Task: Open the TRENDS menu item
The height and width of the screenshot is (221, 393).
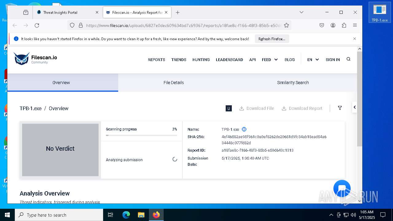Action: tap(179, 60)
